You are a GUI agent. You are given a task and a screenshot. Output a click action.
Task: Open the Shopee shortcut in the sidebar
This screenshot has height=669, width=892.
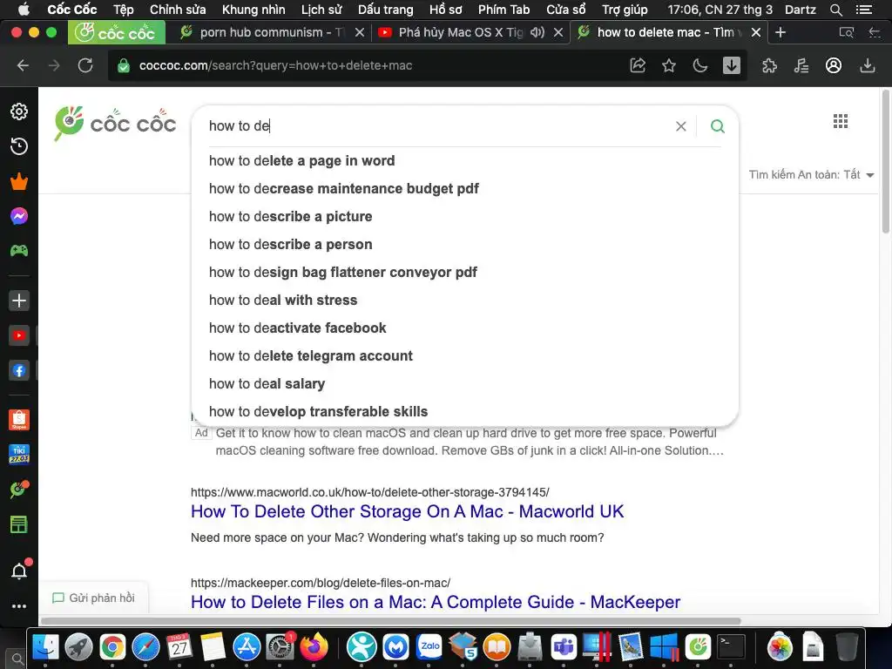[19, 420]
